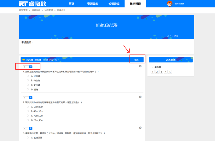Click the 分 score badge of question 2
Screen dimensions: 215x141
click(31, 97)
